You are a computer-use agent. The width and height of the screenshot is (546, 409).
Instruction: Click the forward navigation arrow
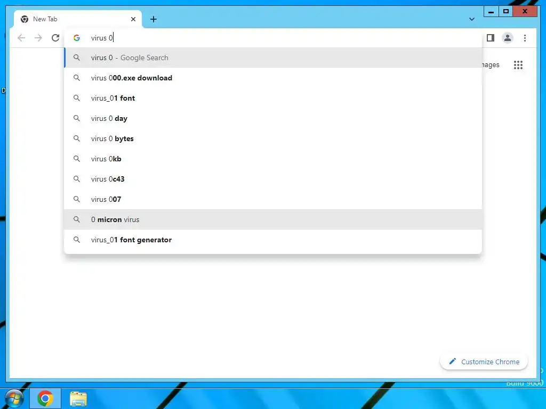[x=38, y=38]
